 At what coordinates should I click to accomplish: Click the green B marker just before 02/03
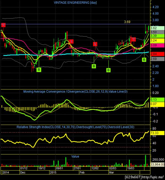pyautogui.click(x=108, y=70)
